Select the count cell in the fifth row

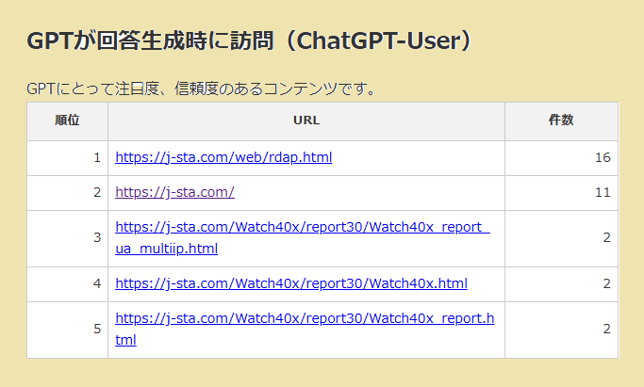tap(562, 330)
